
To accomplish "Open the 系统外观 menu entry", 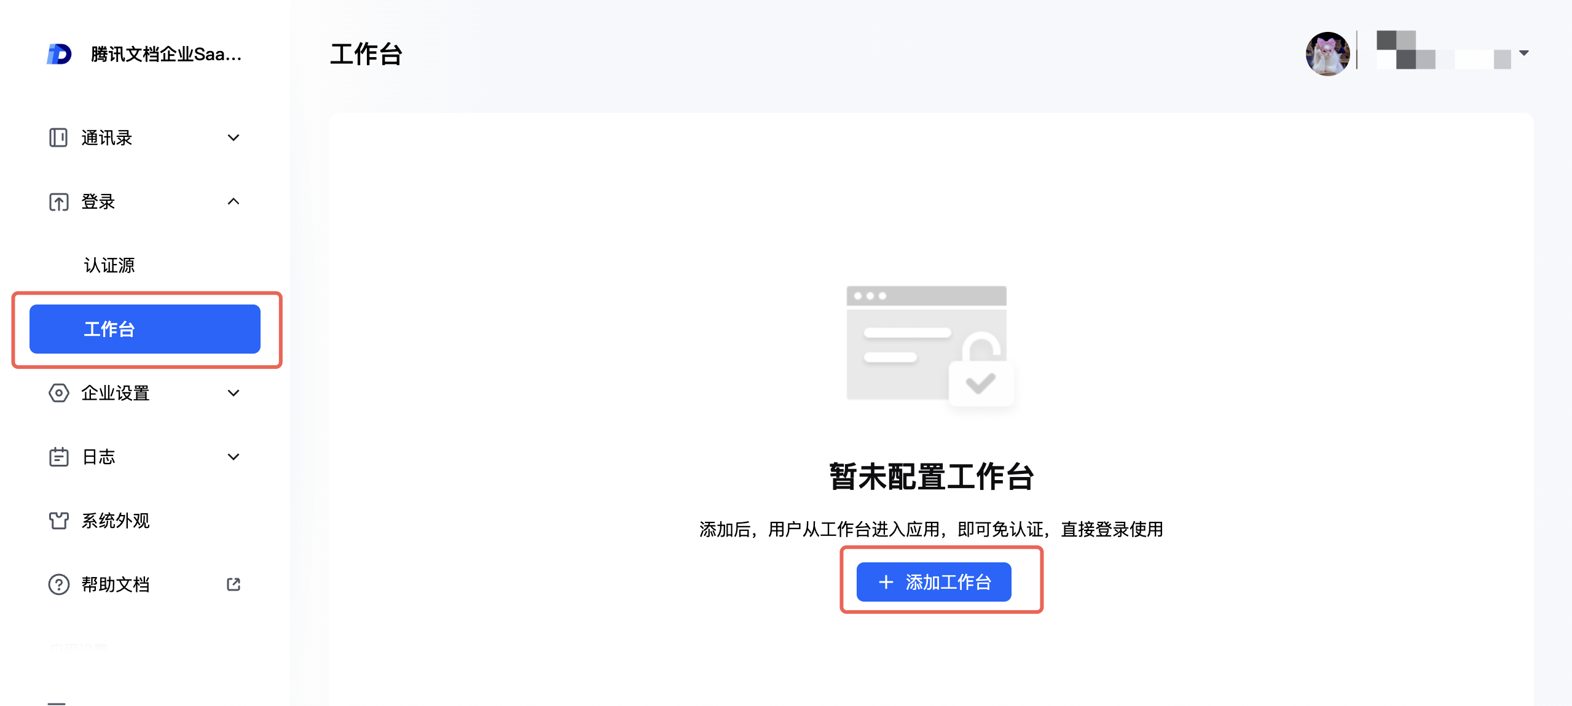I will point(116,521).
